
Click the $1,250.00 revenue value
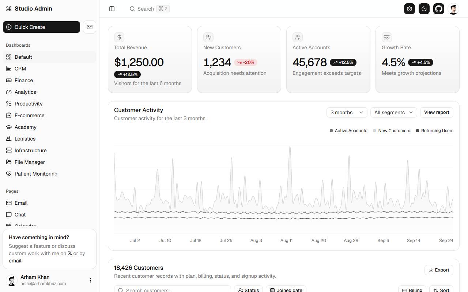click(x=139, y=62)
